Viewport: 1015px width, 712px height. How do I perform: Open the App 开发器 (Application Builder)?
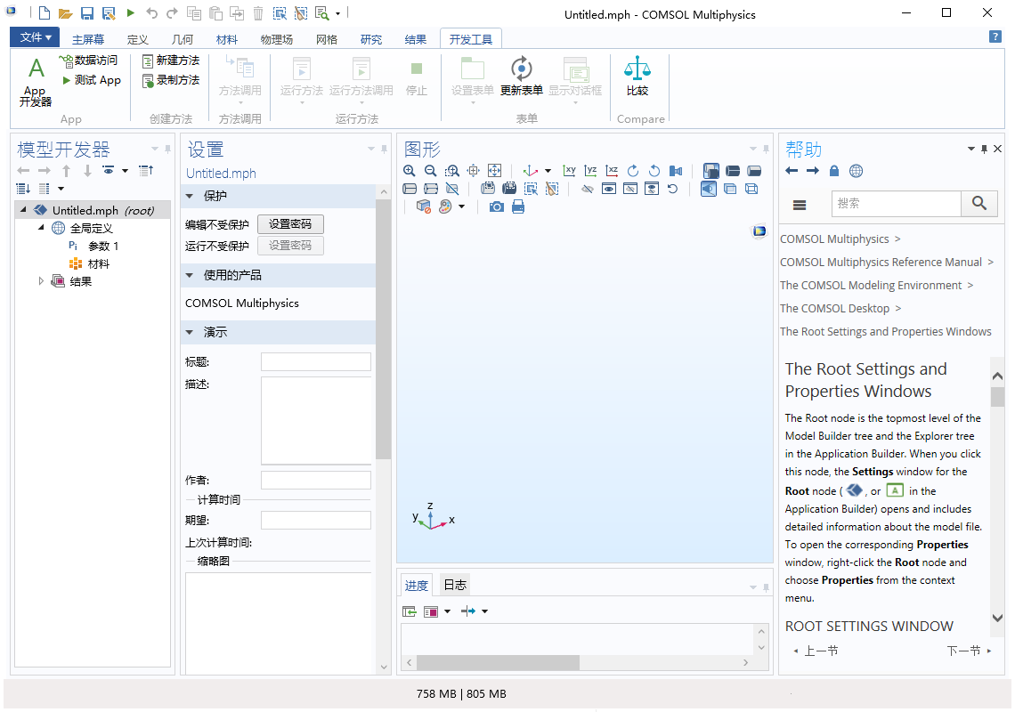tap(36, 82)
